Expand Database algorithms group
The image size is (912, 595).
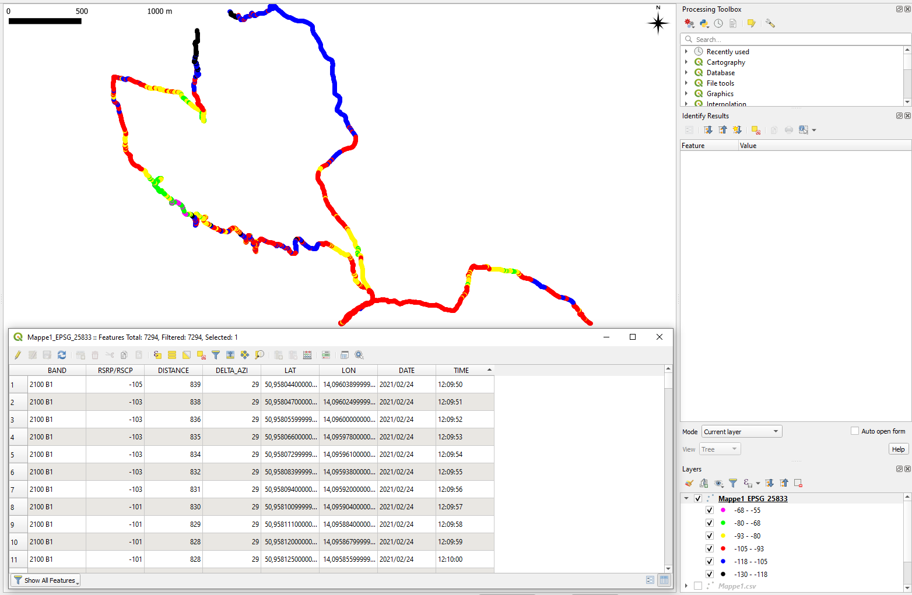point(686,72)
